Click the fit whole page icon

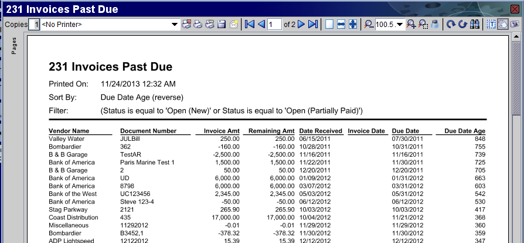click(x=353, y=24)
